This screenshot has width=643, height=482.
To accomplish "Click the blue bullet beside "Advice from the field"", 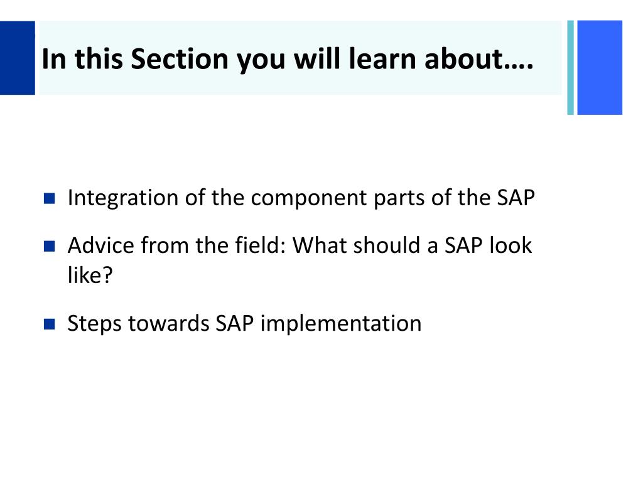I will [49, 246].
